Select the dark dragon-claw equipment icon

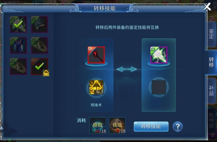[x=40, y=24]
